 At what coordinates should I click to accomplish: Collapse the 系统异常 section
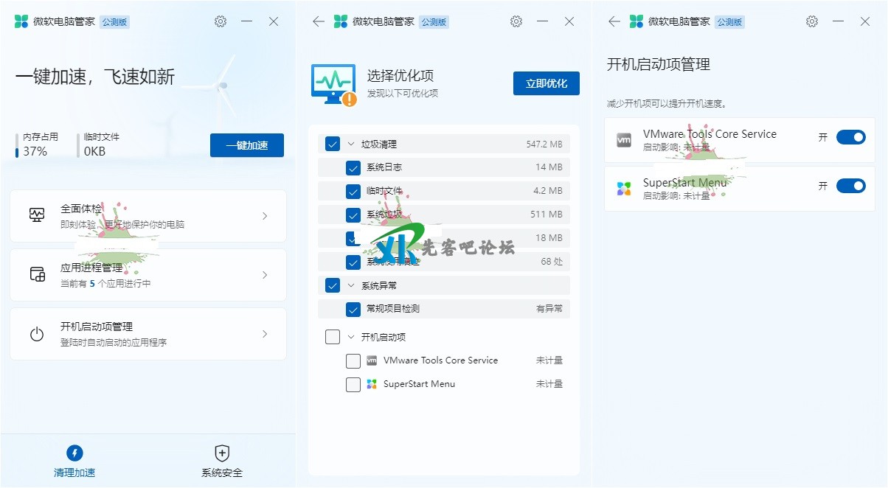350,285
